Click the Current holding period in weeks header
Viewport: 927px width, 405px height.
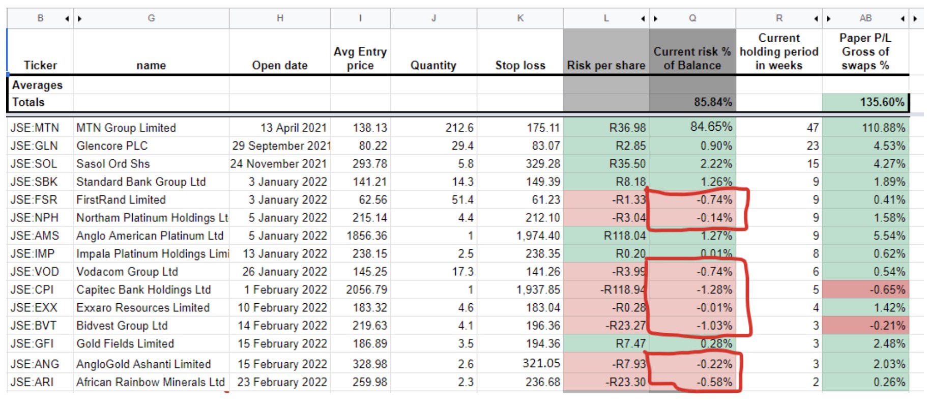[x=779, y=52]
